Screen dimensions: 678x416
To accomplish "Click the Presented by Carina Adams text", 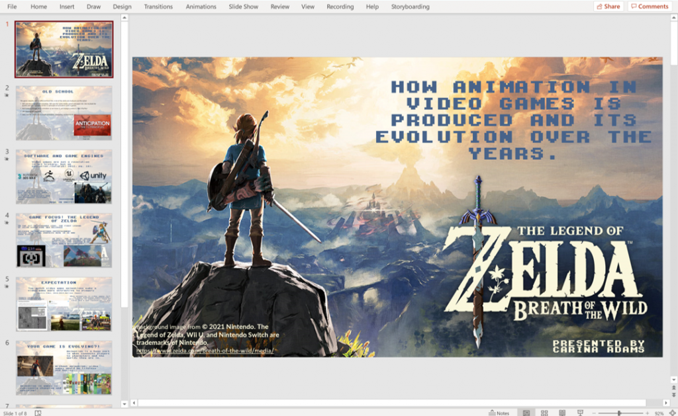I will (599, 346).
